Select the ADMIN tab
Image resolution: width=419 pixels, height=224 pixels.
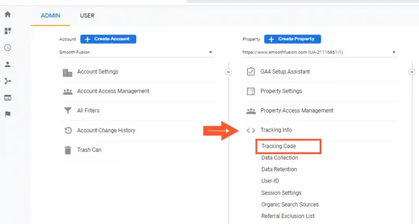pyautogui.click(x=51, y=16)
